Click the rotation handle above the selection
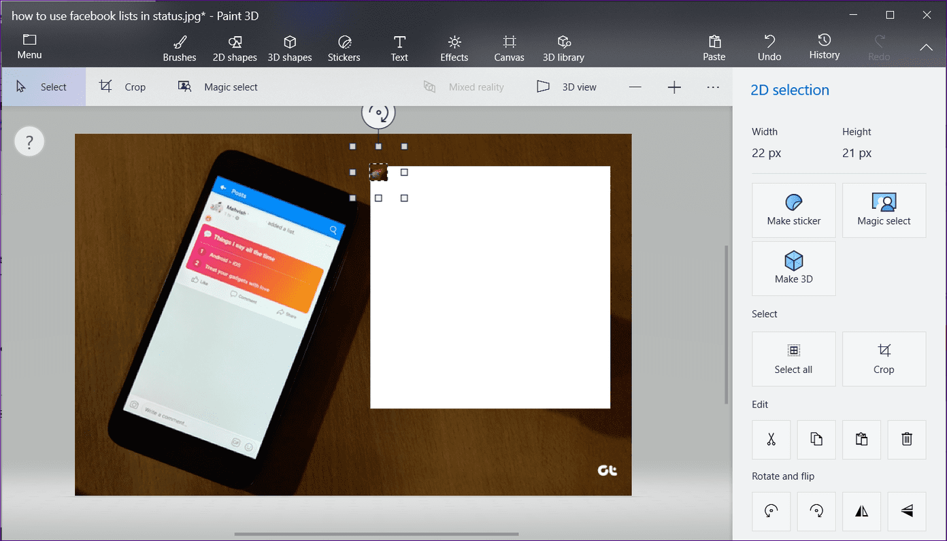 click(x=378, y=114)
